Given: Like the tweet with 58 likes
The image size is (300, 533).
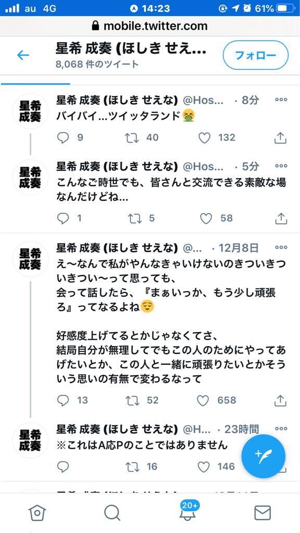Looking at the screenshot, I should (206, 218).
